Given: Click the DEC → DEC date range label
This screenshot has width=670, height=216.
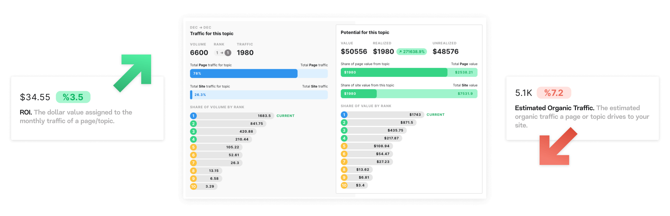Looking at the screenshot, I should point(200,27).
